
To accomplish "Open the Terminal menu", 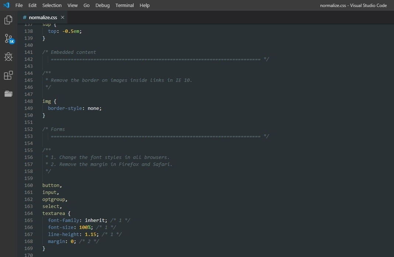I will (124, 5).
